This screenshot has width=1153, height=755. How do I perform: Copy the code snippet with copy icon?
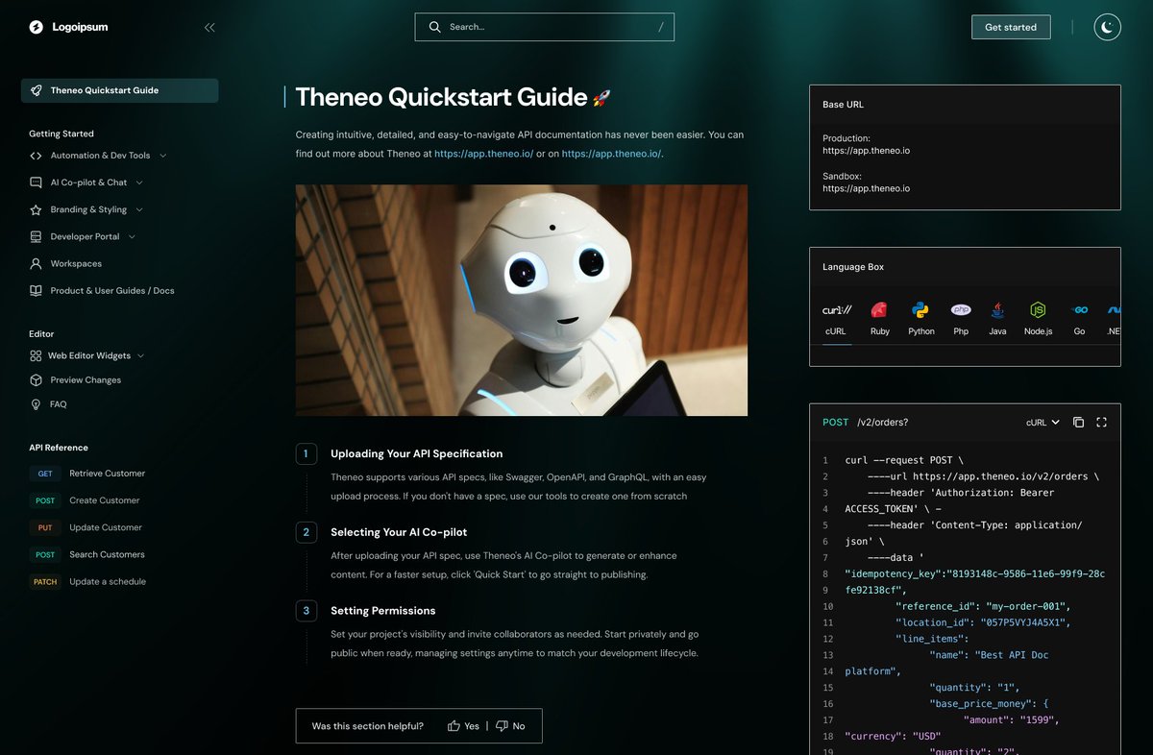click(1078, 423)
